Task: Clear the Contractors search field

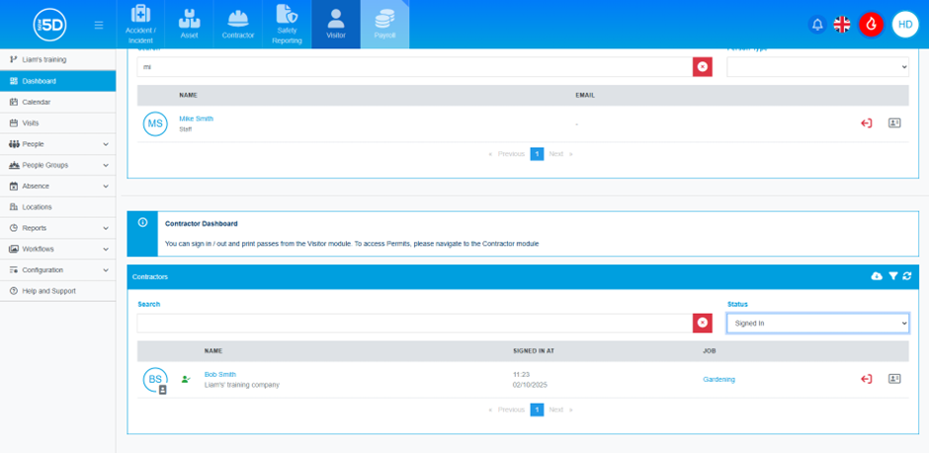Action: pos(702,323)
